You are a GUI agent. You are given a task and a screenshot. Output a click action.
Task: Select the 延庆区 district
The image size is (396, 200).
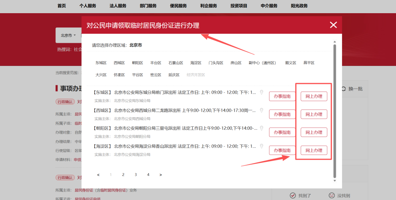[x=174, y=75]
